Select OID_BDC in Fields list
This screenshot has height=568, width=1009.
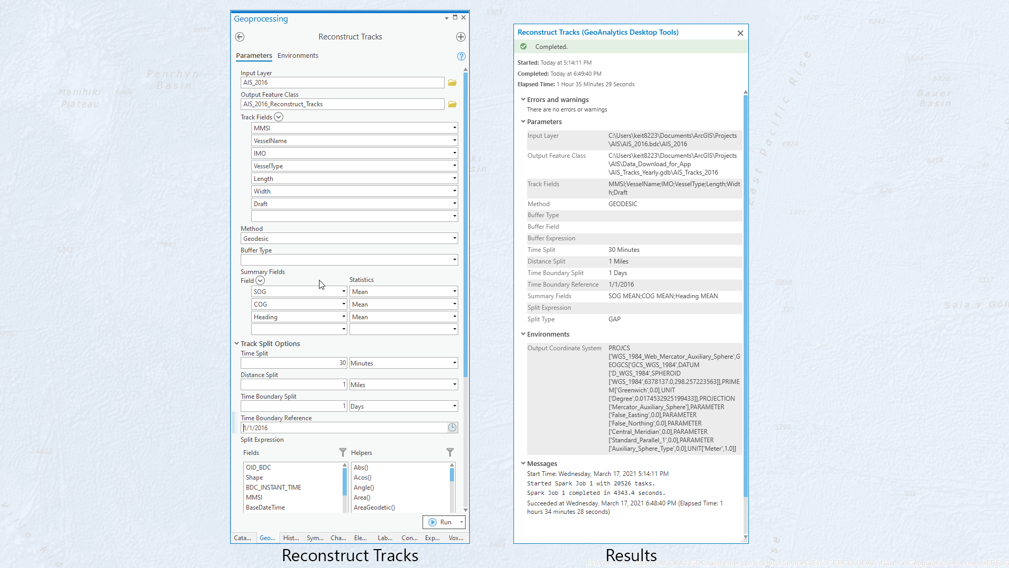click(259, 468)
